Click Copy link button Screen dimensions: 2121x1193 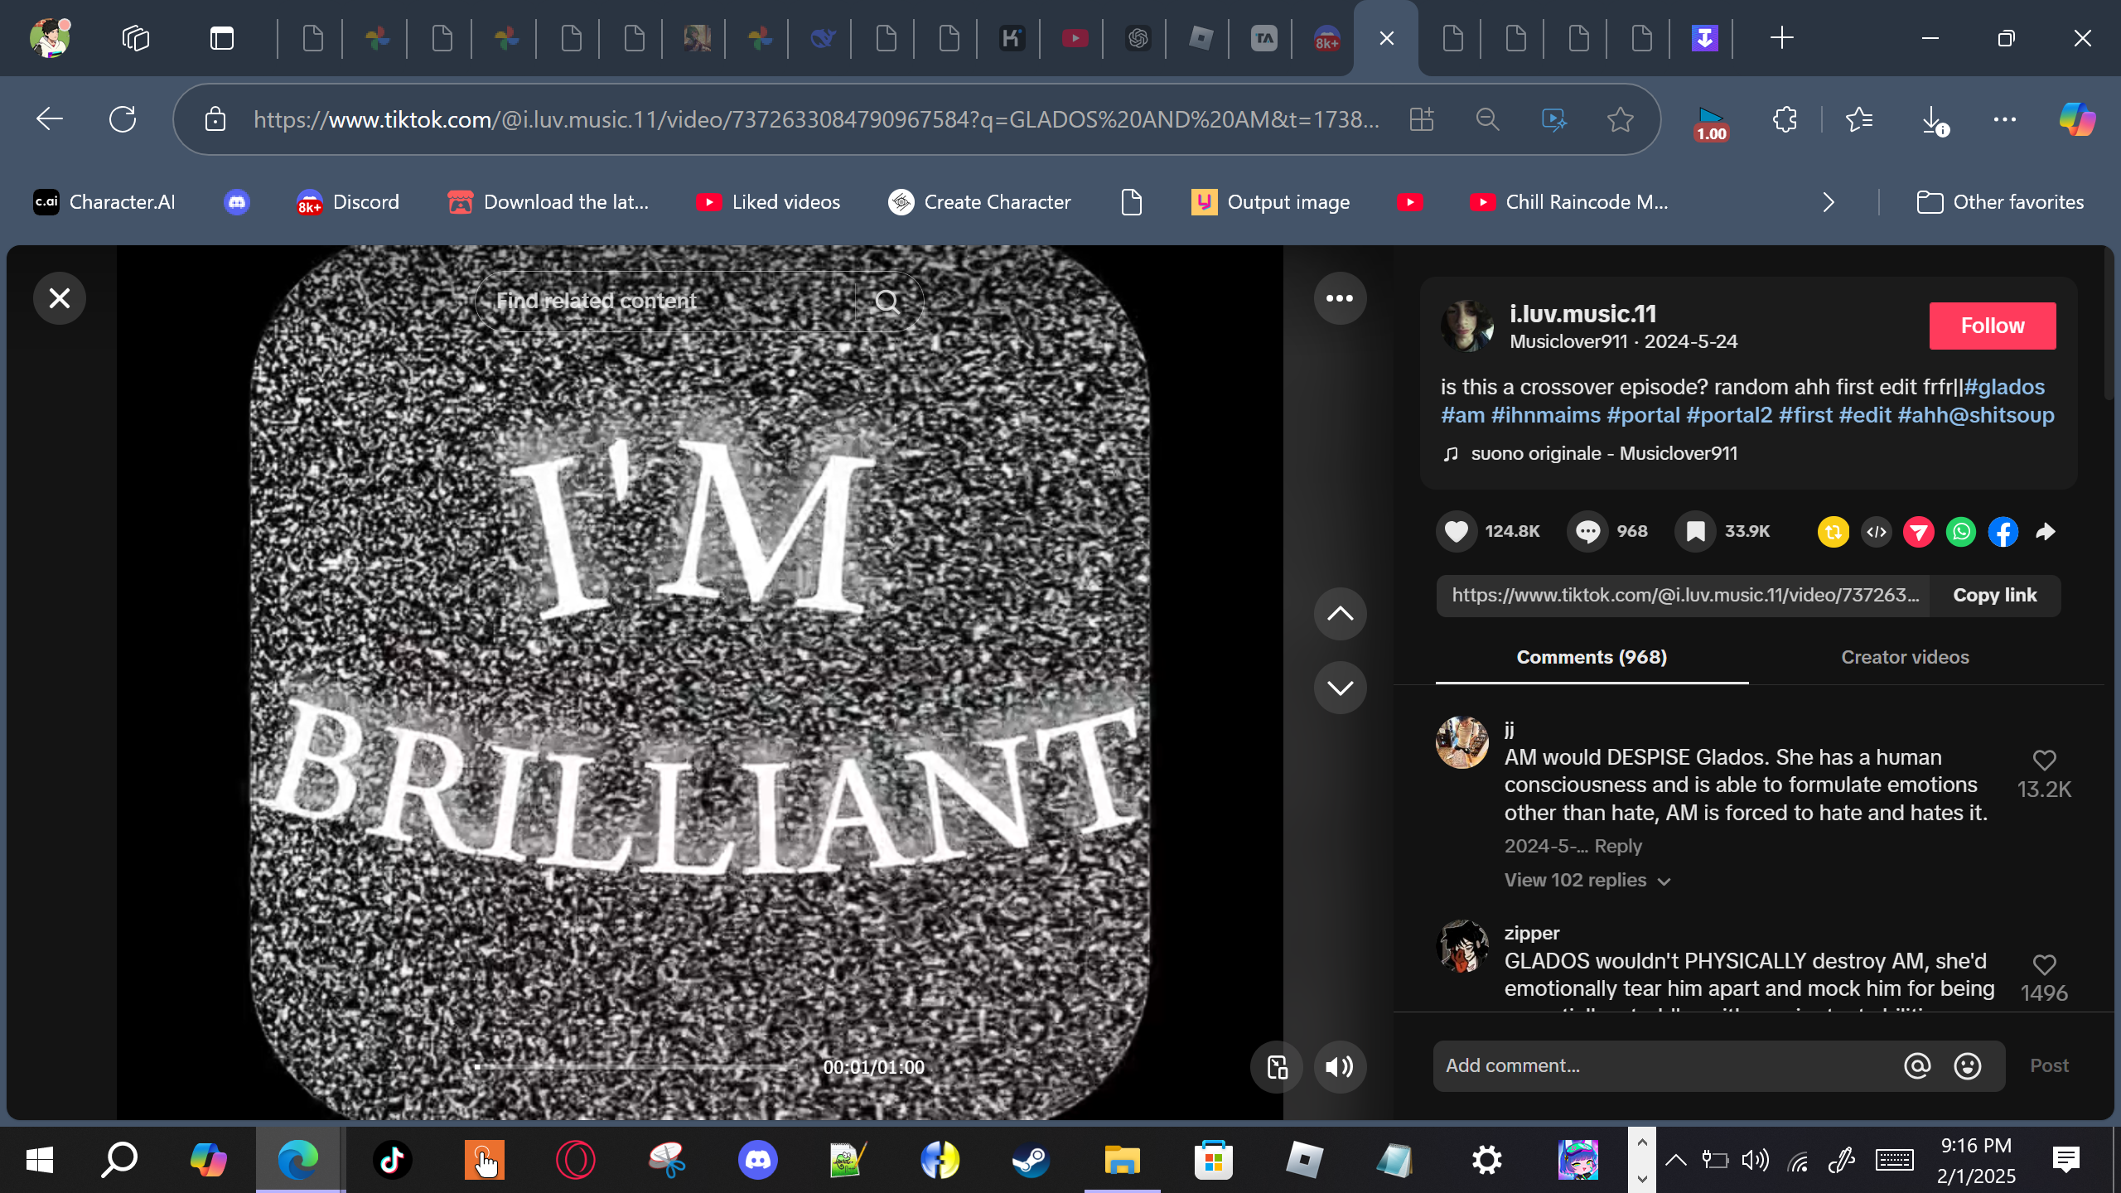tap(1994, 595)
